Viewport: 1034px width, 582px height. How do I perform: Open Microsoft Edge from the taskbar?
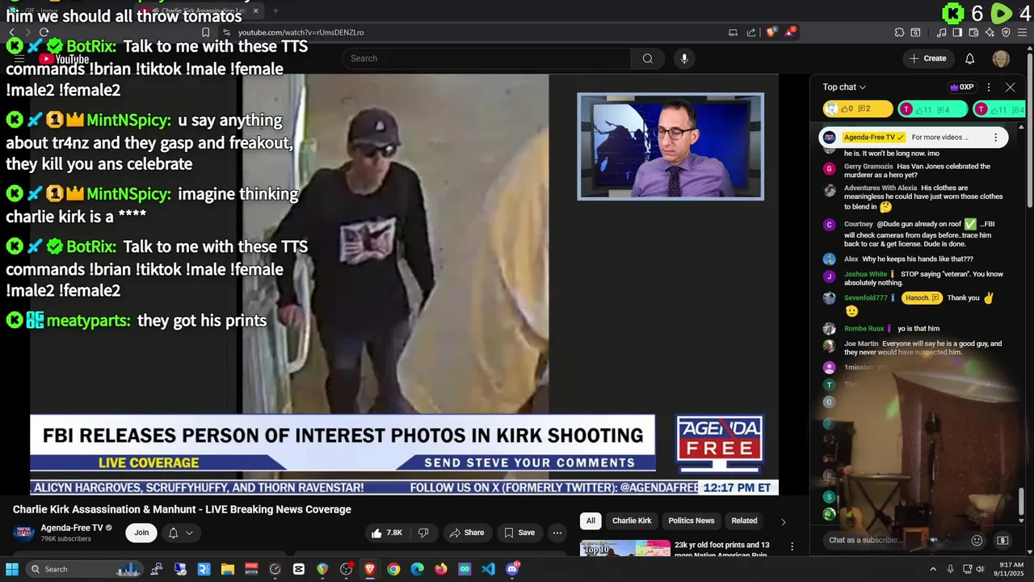click(x=417, y=569)
